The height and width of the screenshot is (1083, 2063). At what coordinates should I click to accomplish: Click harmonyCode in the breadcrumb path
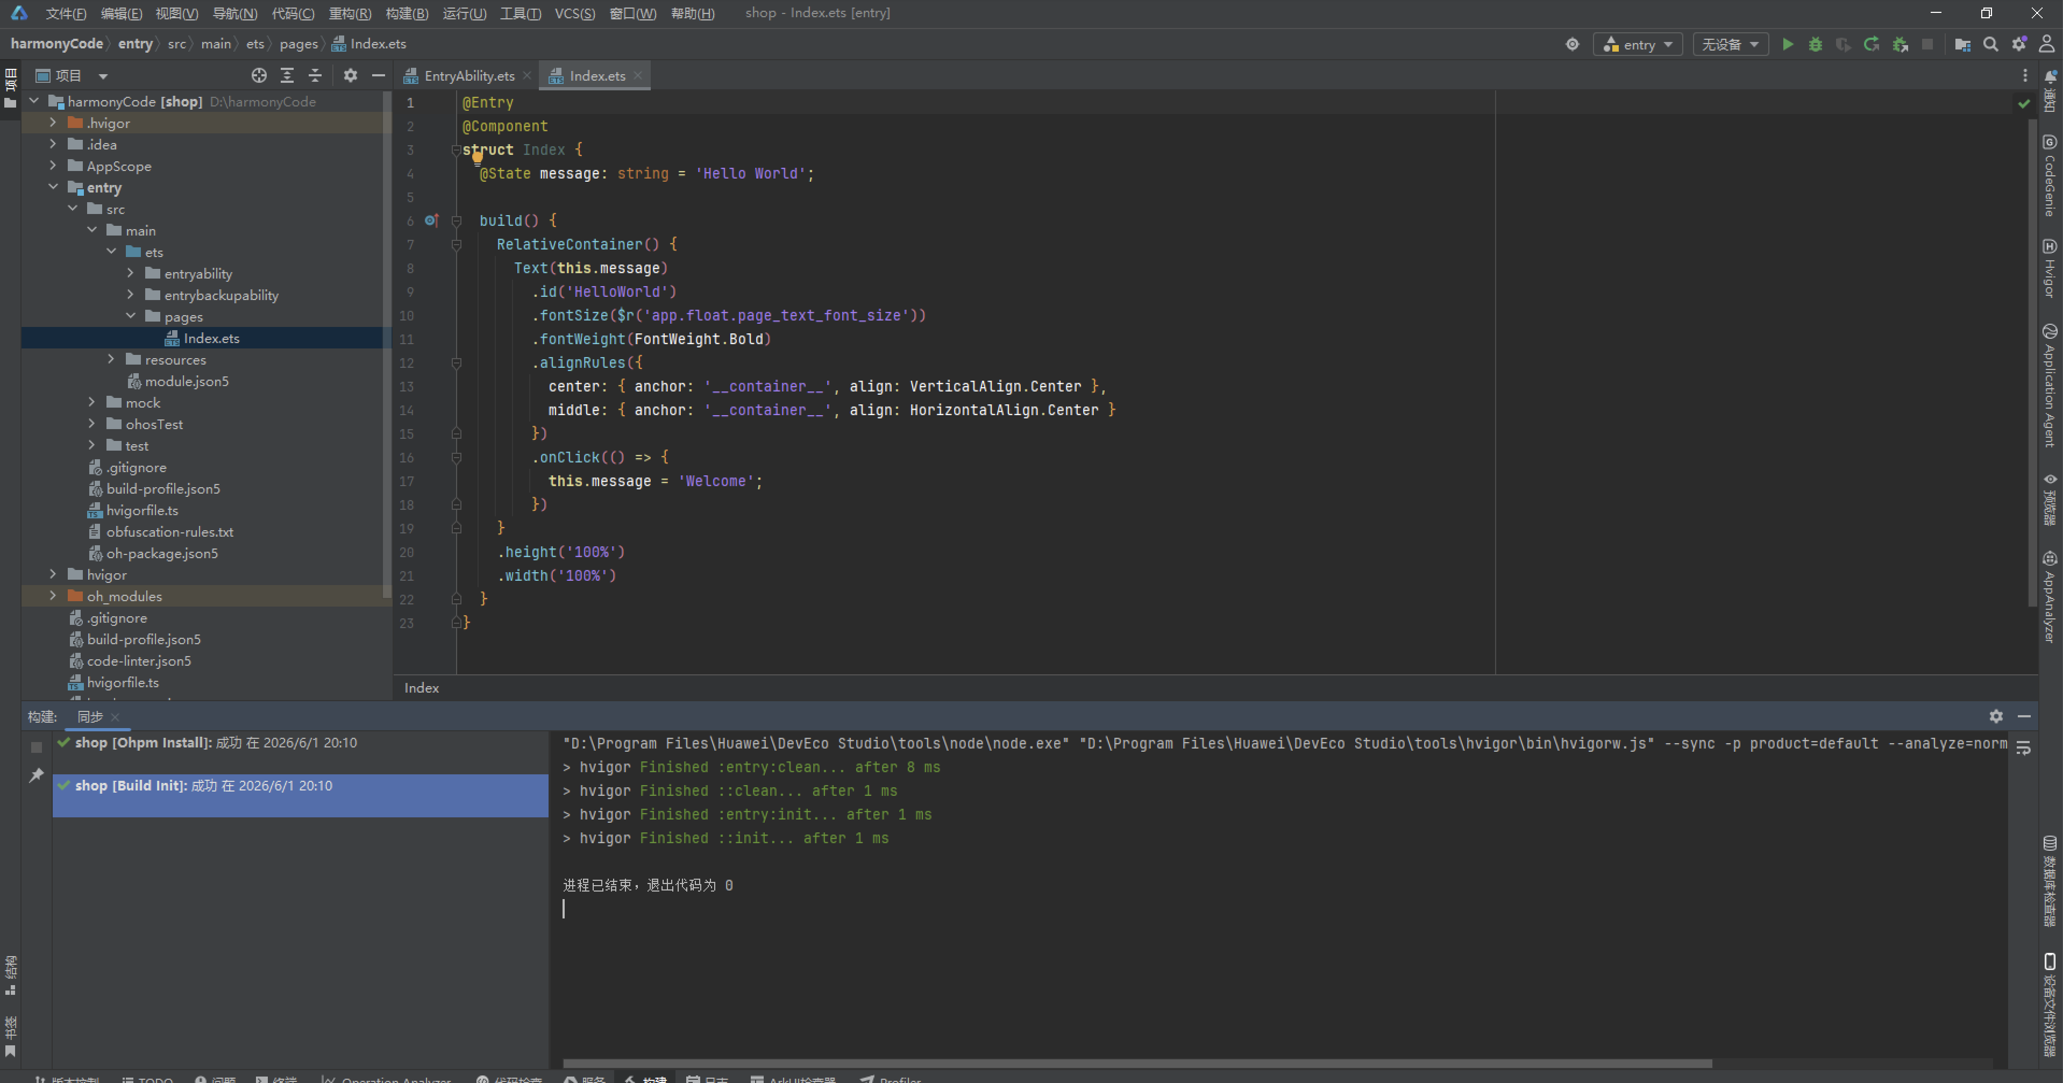click(57, 44)
